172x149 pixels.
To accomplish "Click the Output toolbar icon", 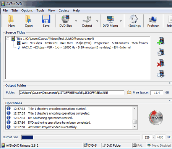I will 87,19.
